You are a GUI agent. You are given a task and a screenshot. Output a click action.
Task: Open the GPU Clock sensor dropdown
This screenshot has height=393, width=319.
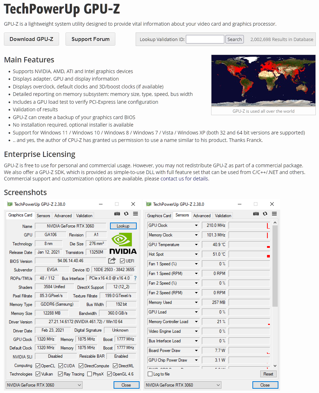point(197,225)
